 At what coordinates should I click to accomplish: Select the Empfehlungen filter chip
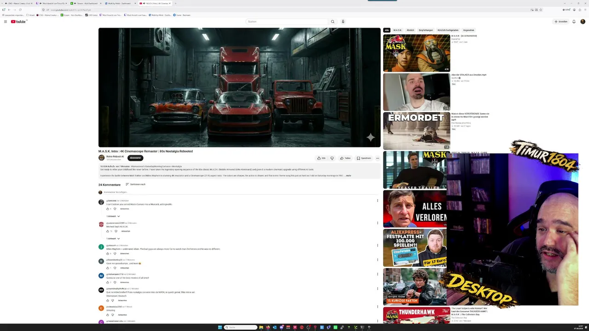[426, 30]
